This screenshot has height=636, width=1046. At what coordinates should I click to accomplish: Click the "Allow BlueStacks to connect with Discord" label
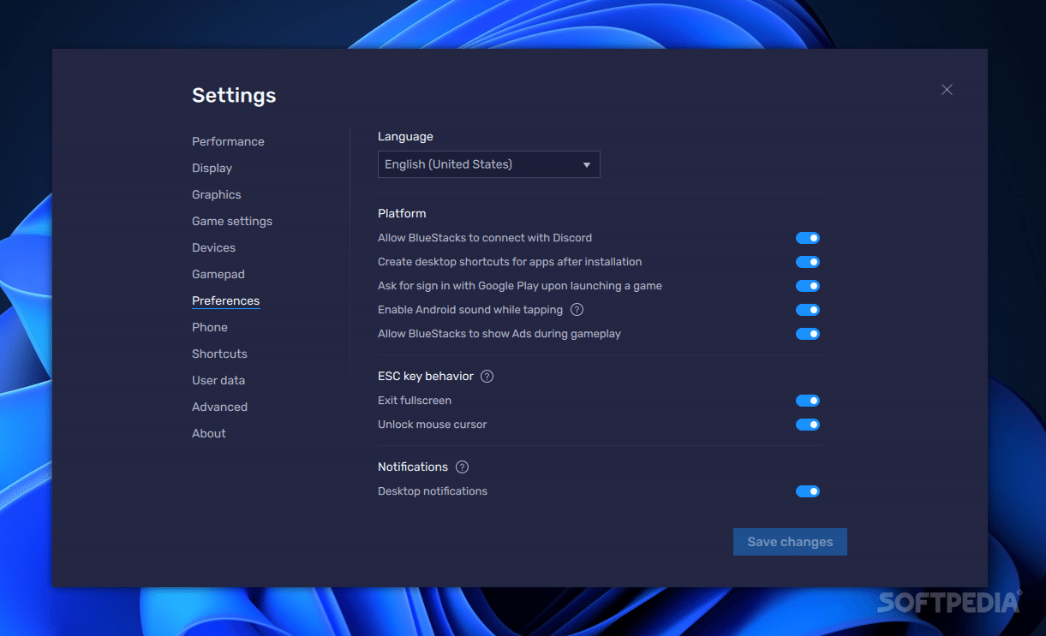click(x=485, y=238)
